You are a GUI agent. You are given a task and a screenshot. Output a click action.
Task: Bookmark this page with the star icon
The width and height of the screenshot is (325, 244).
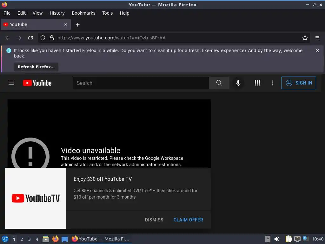point(305,38)
